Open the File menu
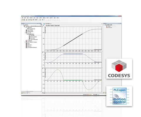The image size is (141, 117). [x=23, y=18]
